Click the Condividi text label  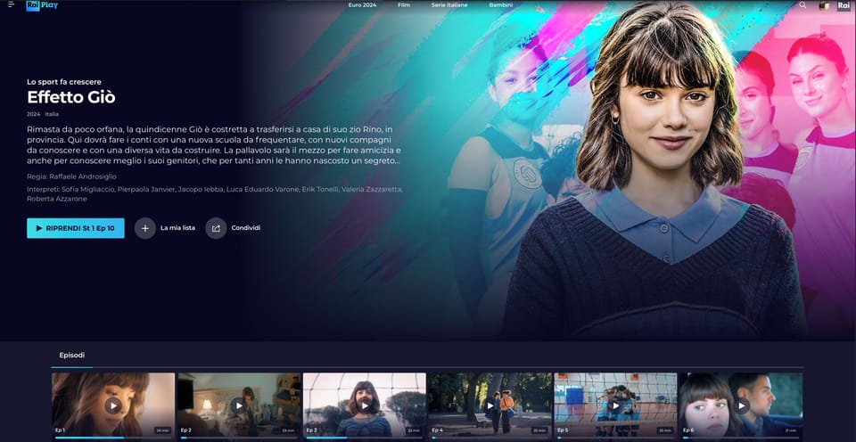click(x=246, y=228)
